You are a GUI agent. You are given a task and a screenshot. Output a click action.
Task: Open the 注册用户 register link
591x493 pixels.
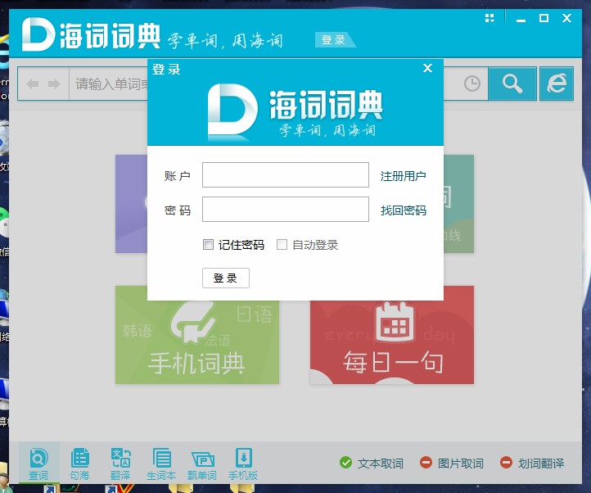tap(404, 176)
